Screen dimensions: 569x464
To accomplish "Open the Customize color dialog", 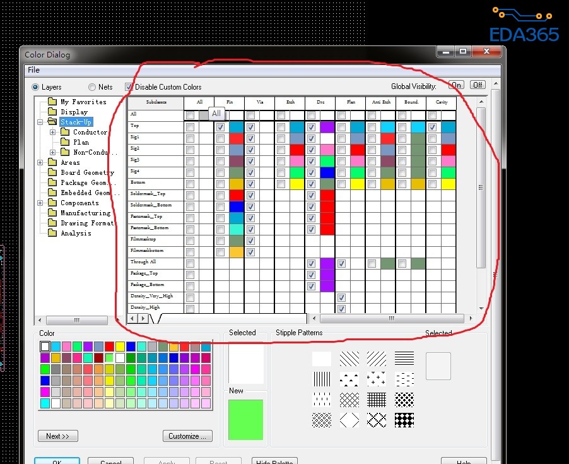I will 187,436.
